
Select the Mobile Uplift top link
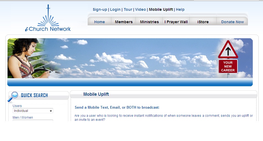(161, 9)
